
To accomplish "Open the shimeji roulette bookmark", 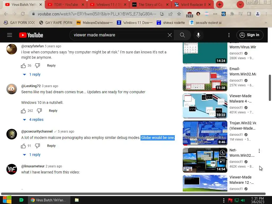I will tap(171, 23).
